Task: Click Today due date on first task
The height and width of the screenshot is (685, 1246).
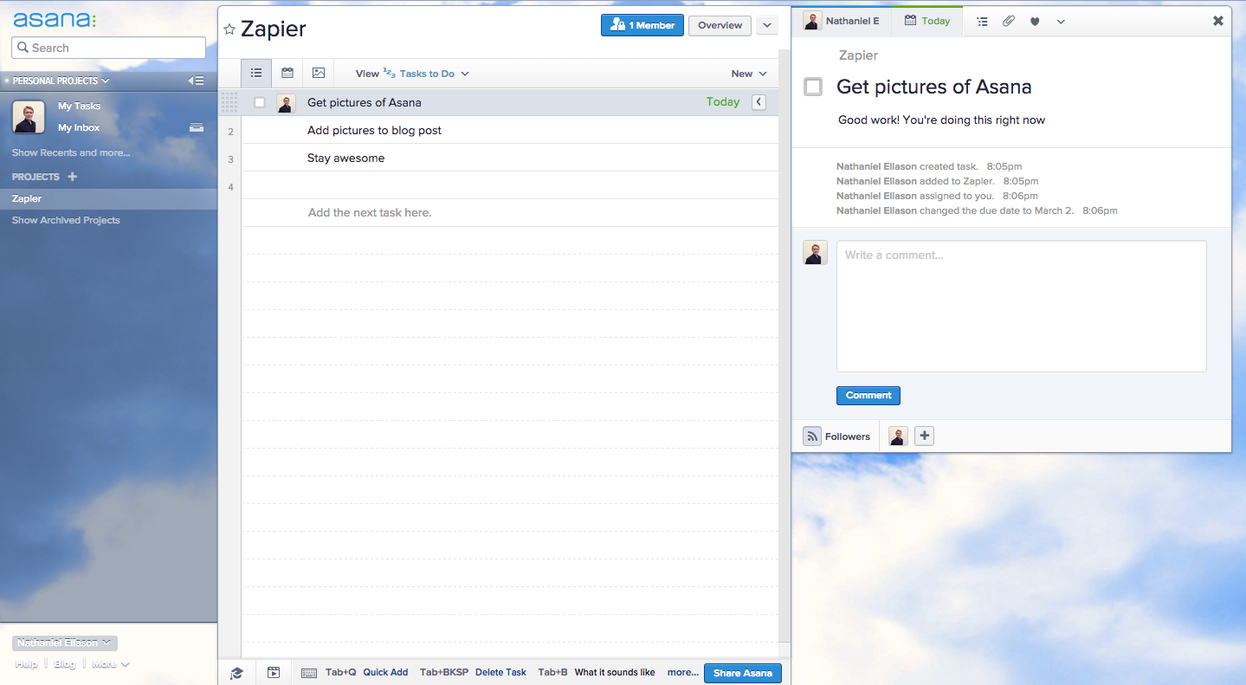Action: (x=723, y=102)
